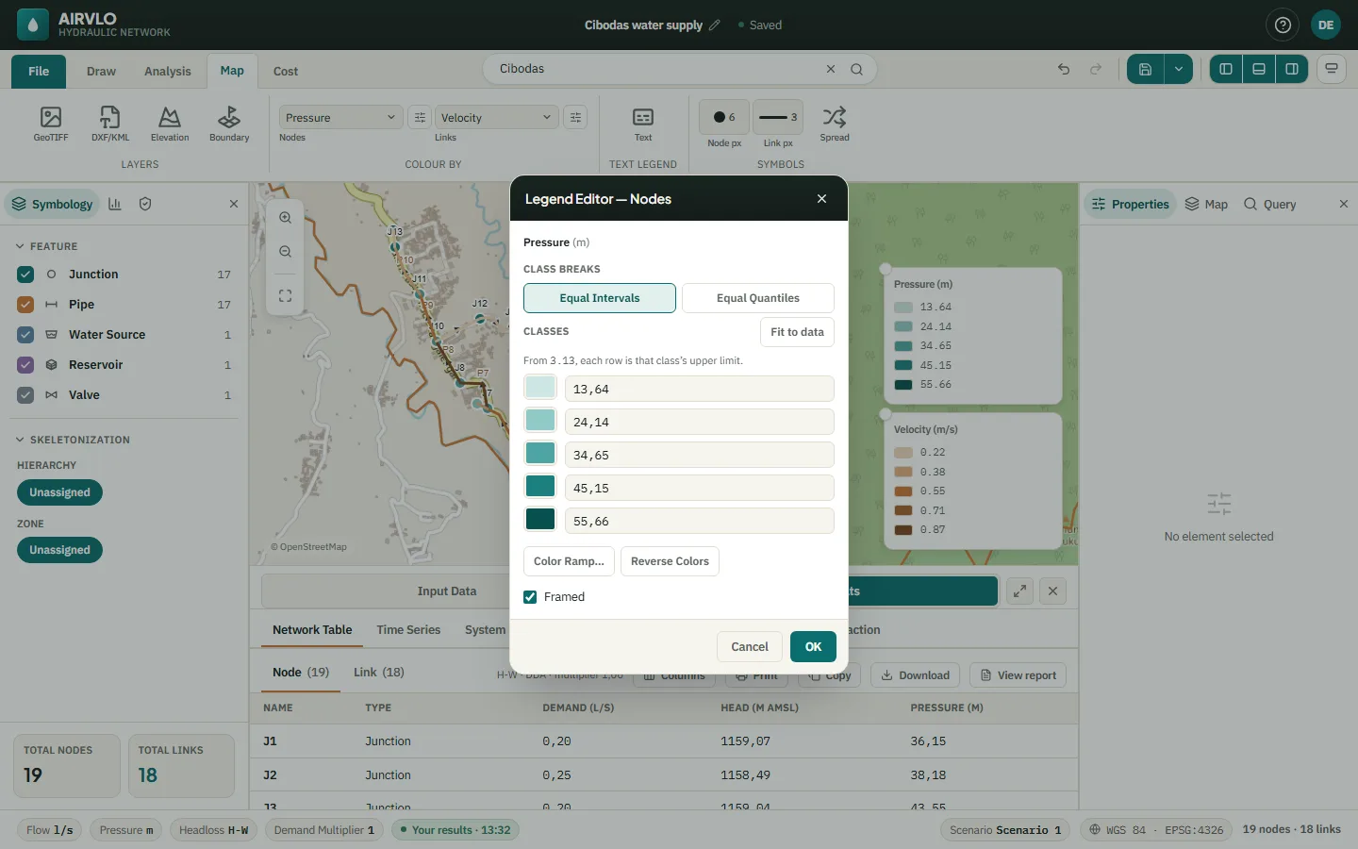The width and height of the screenshot is (1358, 849).
Task: Click the 34,65 class upper limit field
Action: [700, 456]
